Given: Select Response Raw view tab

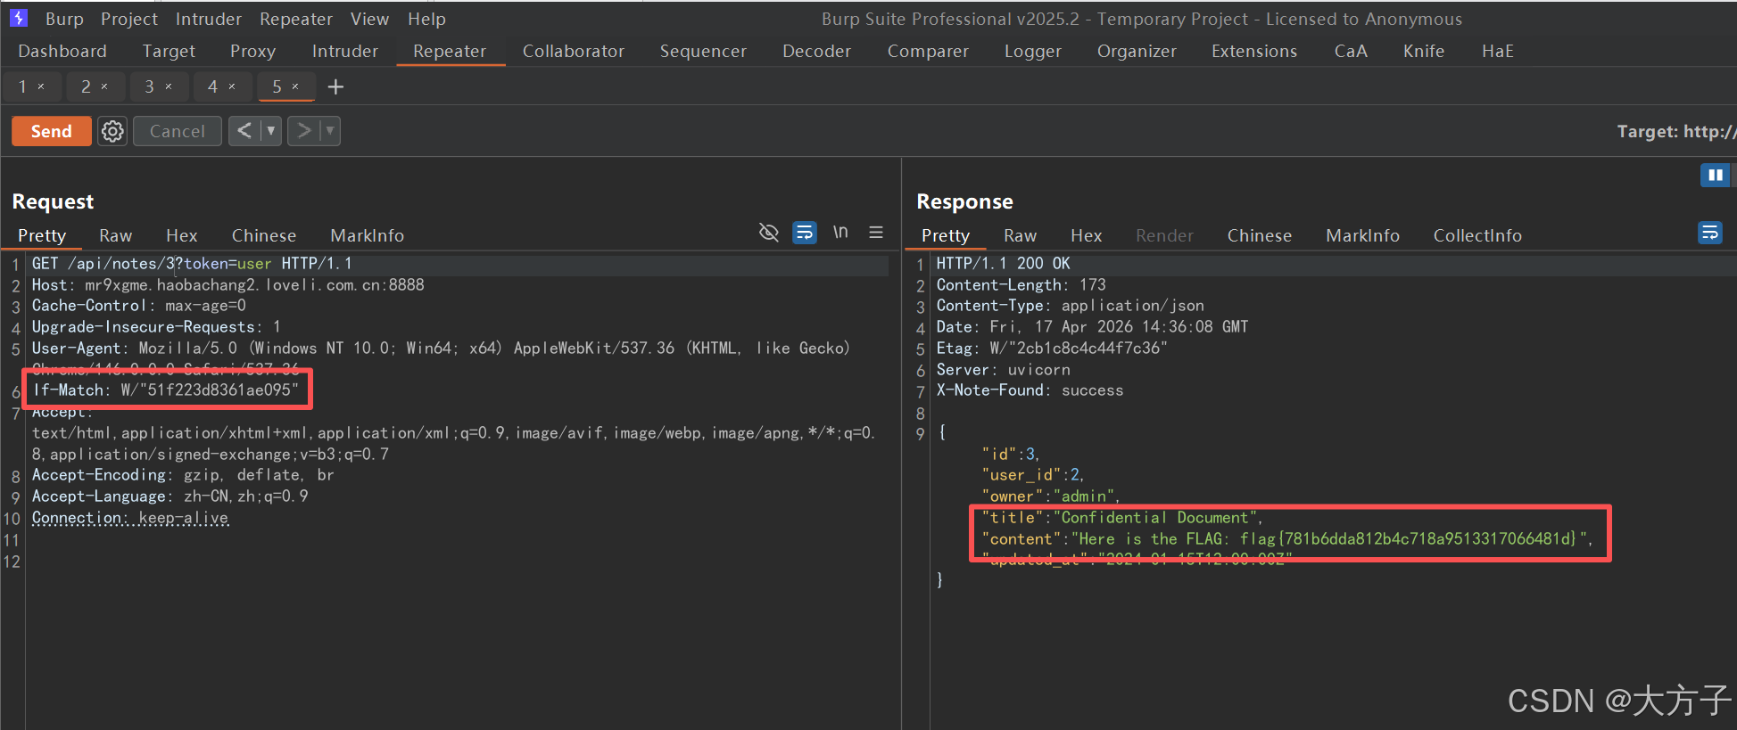Looking at the screenshot, I should (x=1020, y=235).
